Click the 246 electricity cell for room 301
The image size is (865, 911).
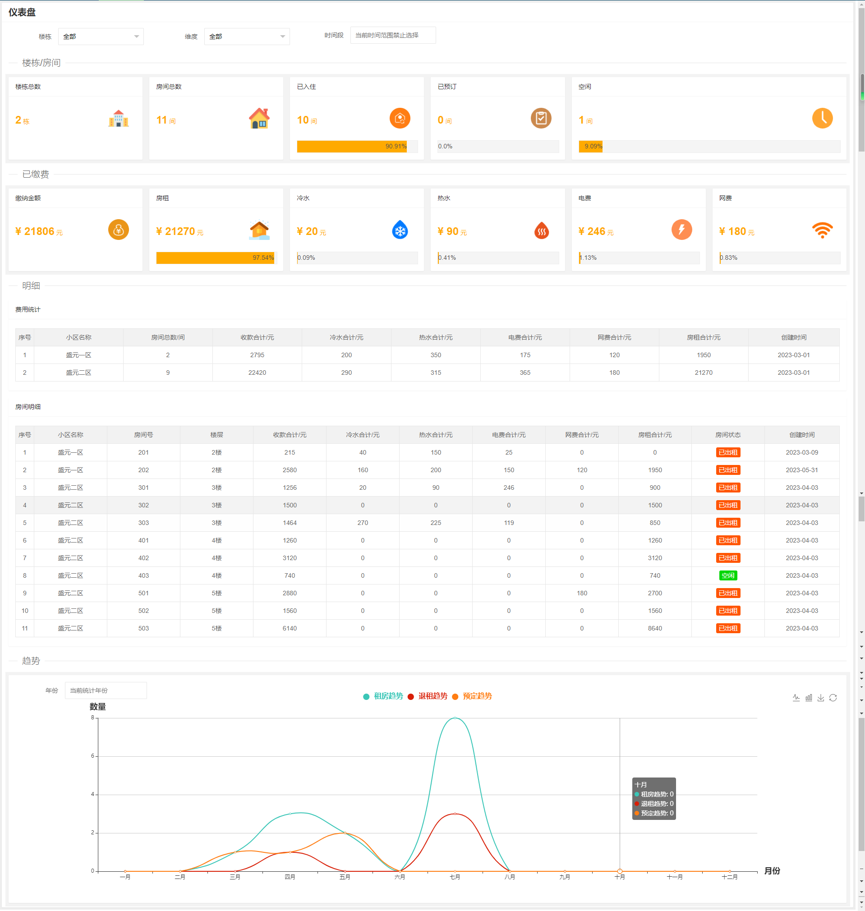click(509, 488)
